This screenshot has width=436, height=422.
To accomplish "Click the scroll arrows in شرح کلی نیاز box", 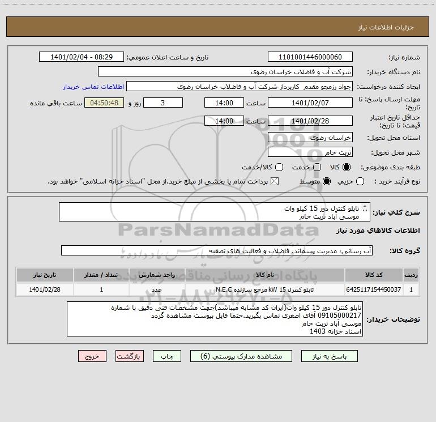I will pos(365,208).
